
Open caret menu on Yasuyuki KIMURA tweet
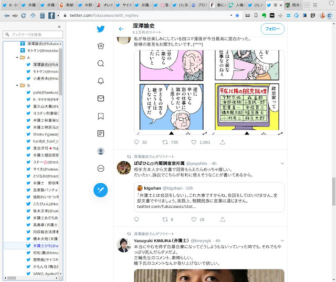point(282,241)
